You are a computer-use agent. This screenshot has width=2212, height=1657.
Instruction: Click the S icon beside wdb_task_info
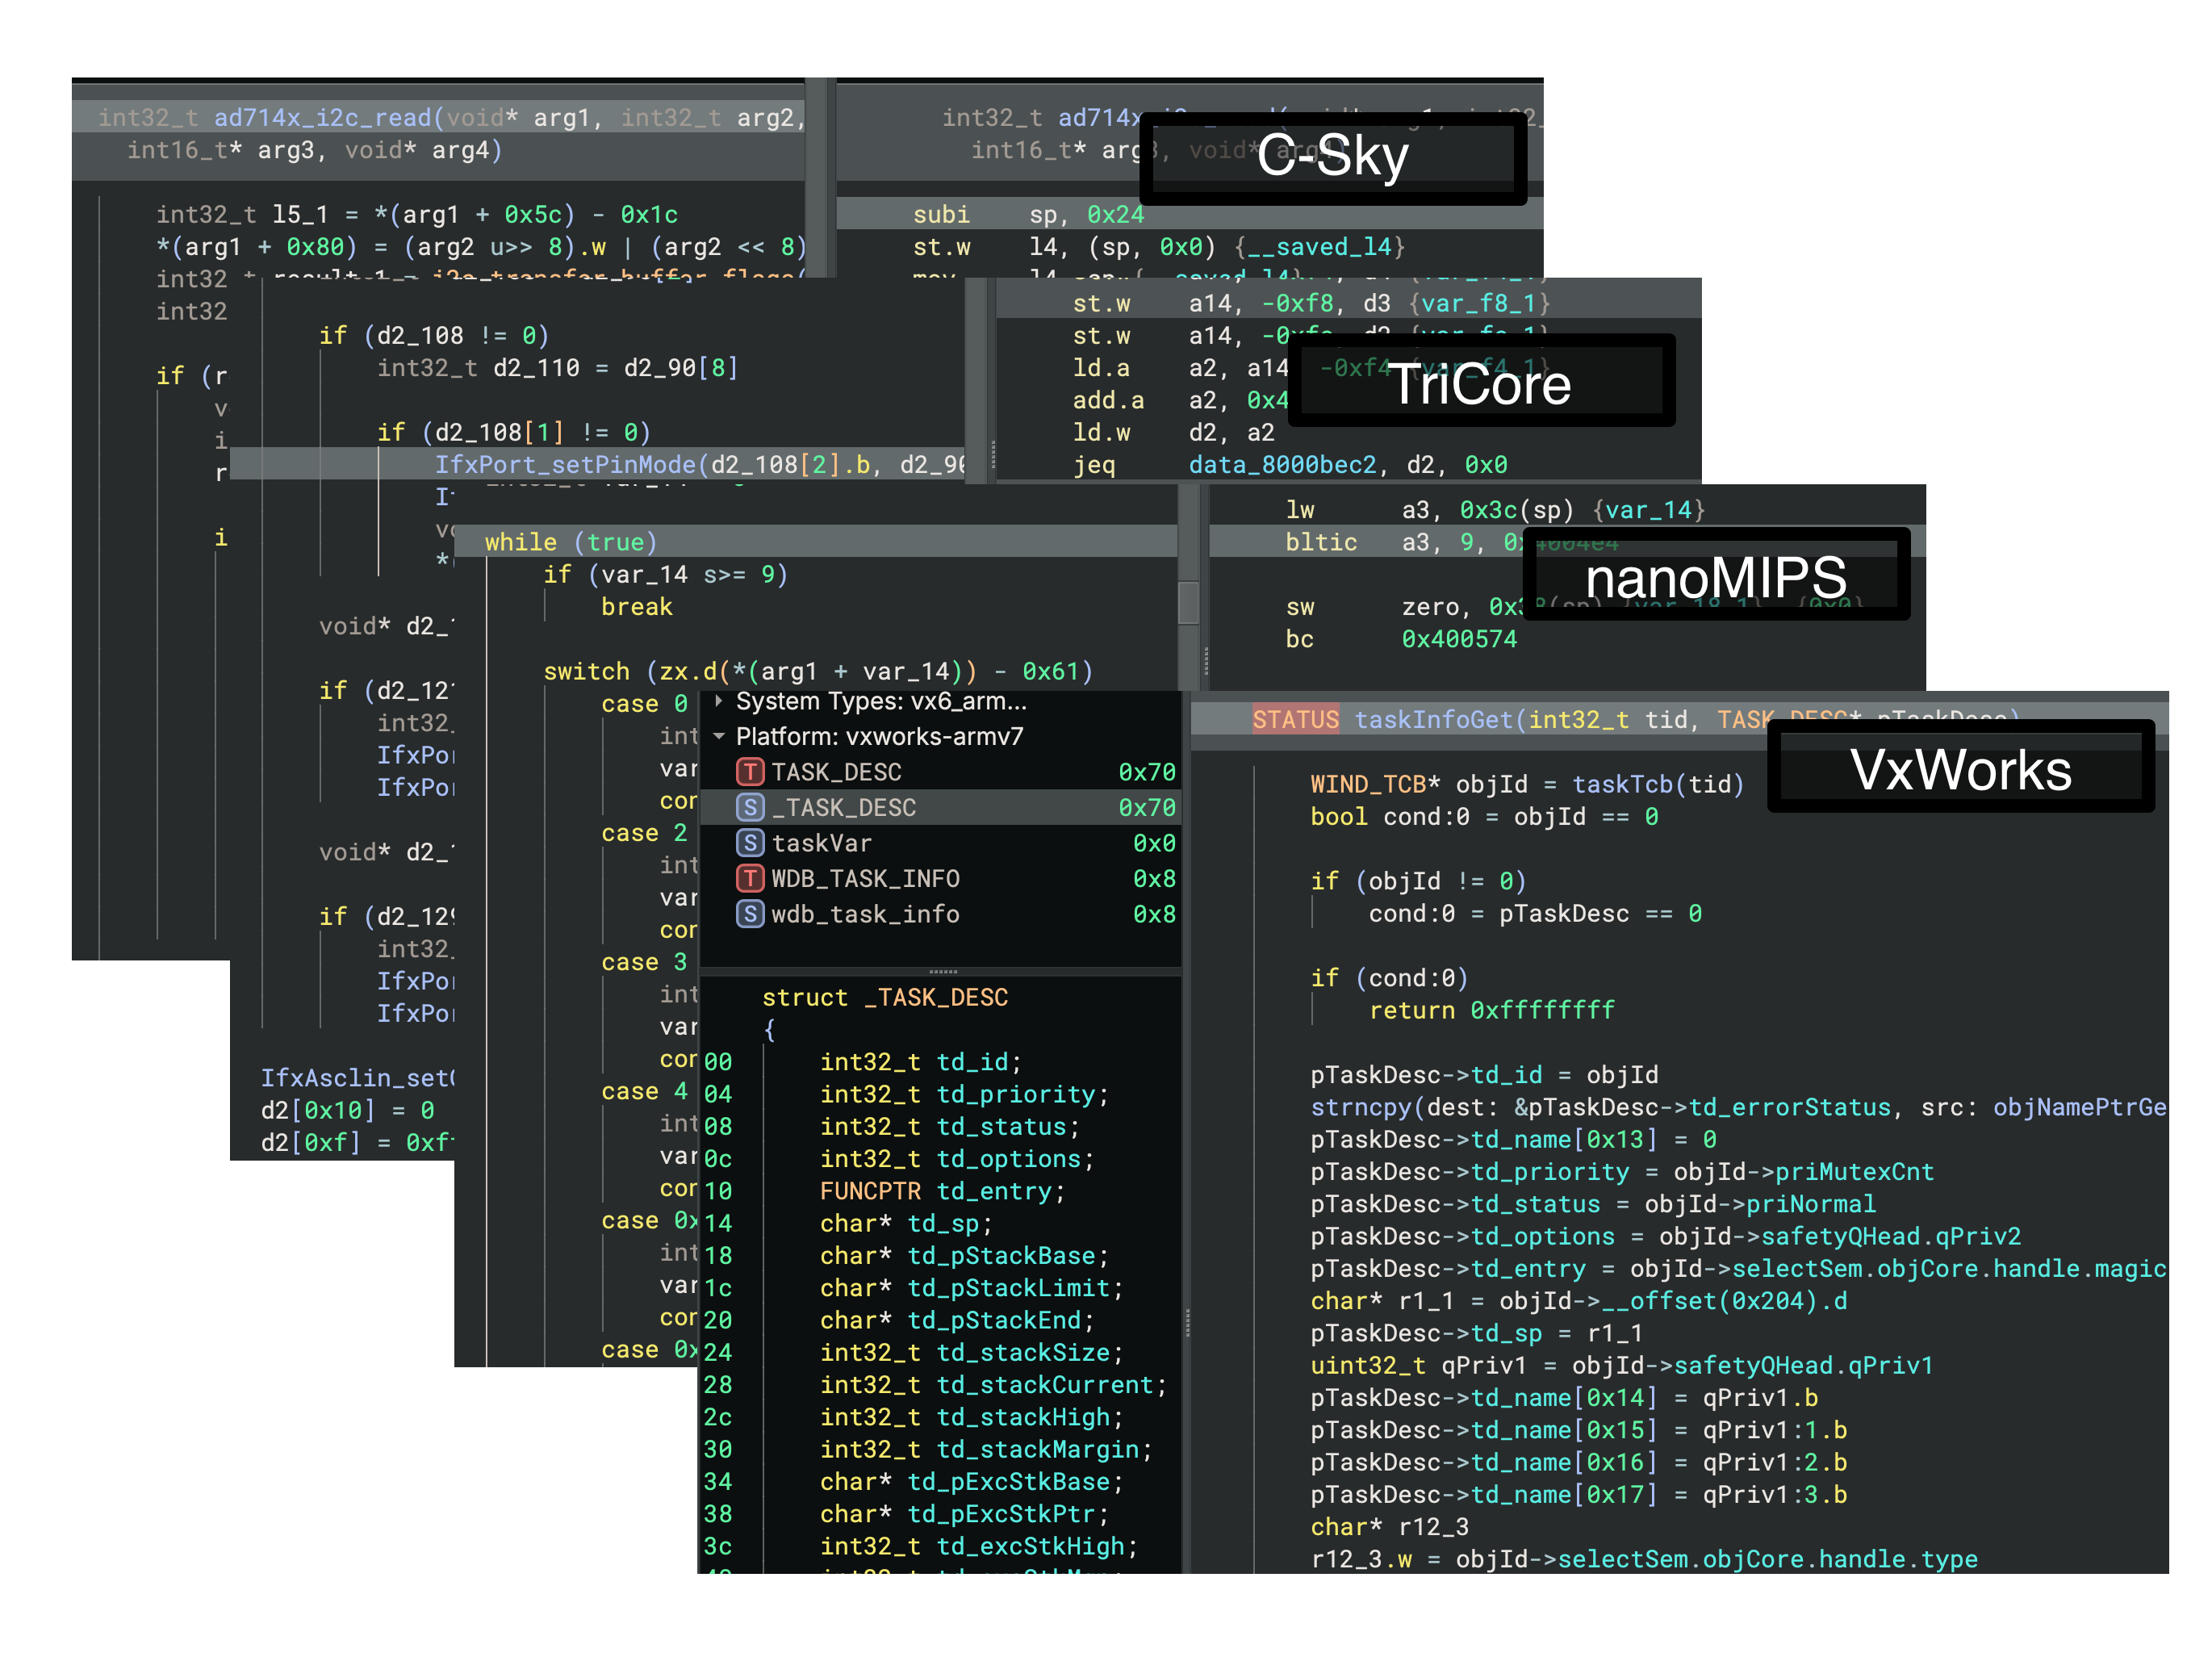tap(750, 914)
